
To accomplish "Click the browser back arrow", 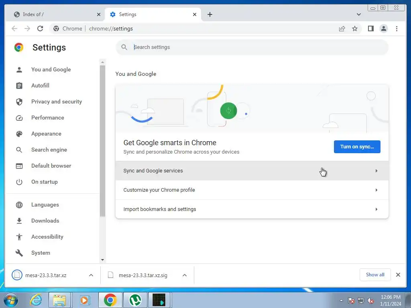I will [x=14, y=28].
